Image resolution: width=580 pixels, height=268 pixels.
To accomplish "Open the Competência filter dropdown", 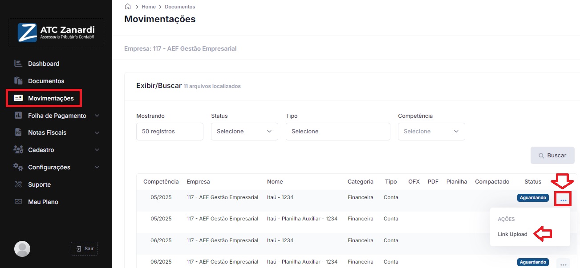I will click(431, 132).
